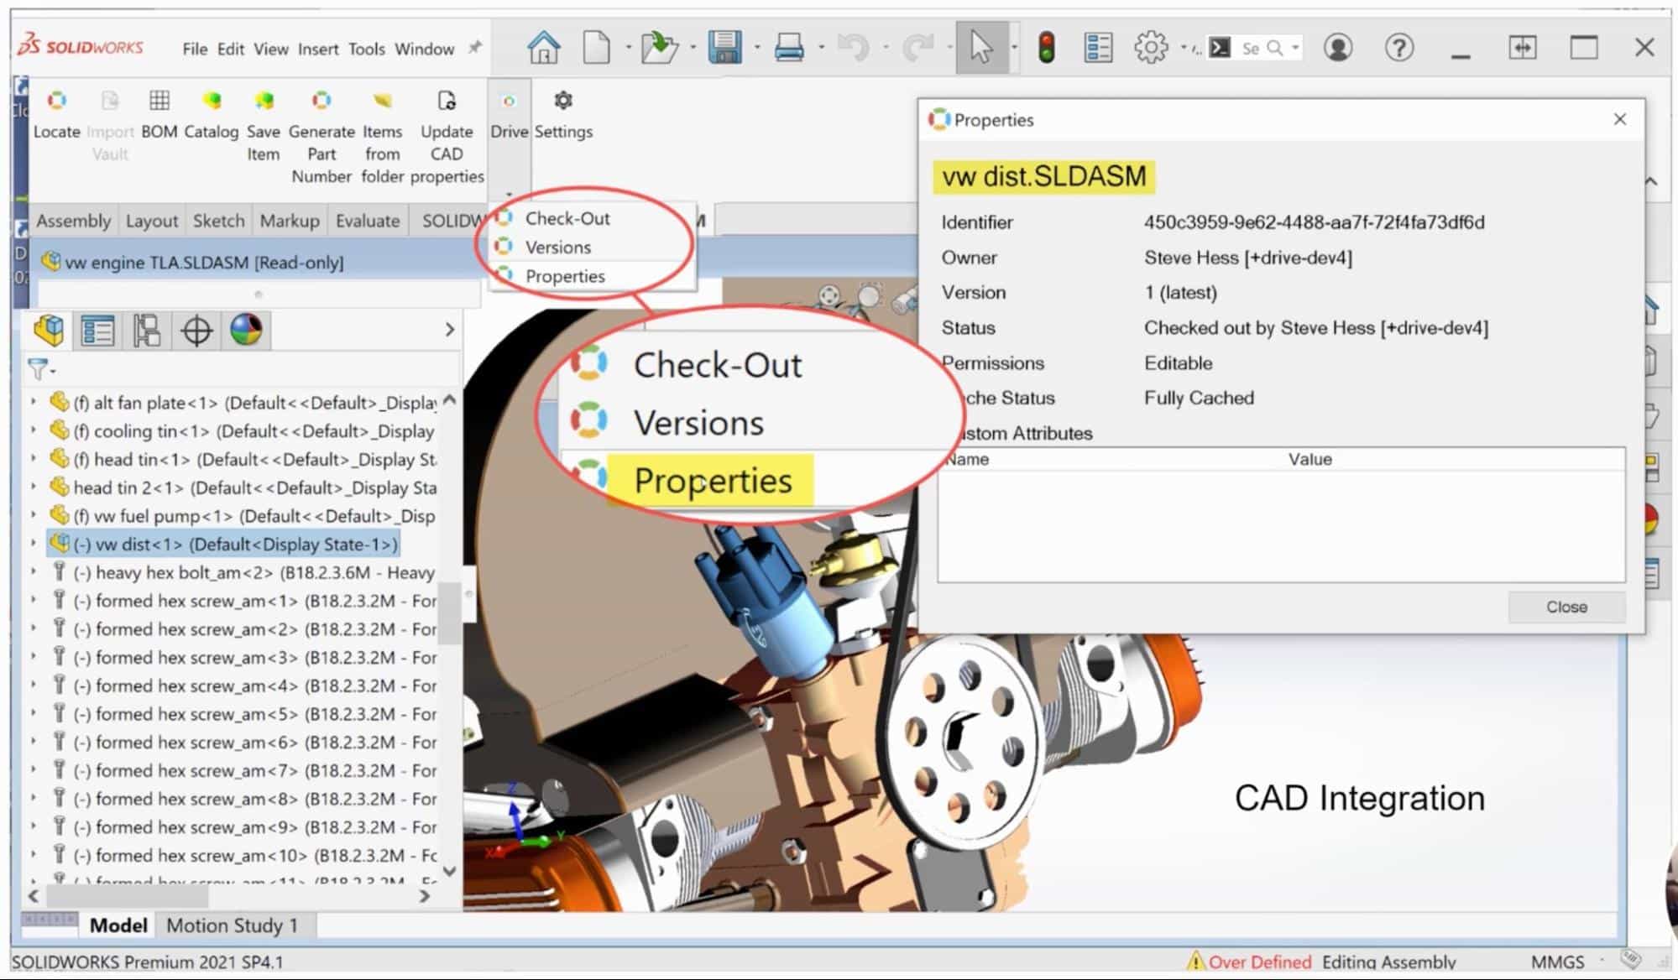Click the Locate tool
The image size is (1678, 980).
(x=56, y=114)
